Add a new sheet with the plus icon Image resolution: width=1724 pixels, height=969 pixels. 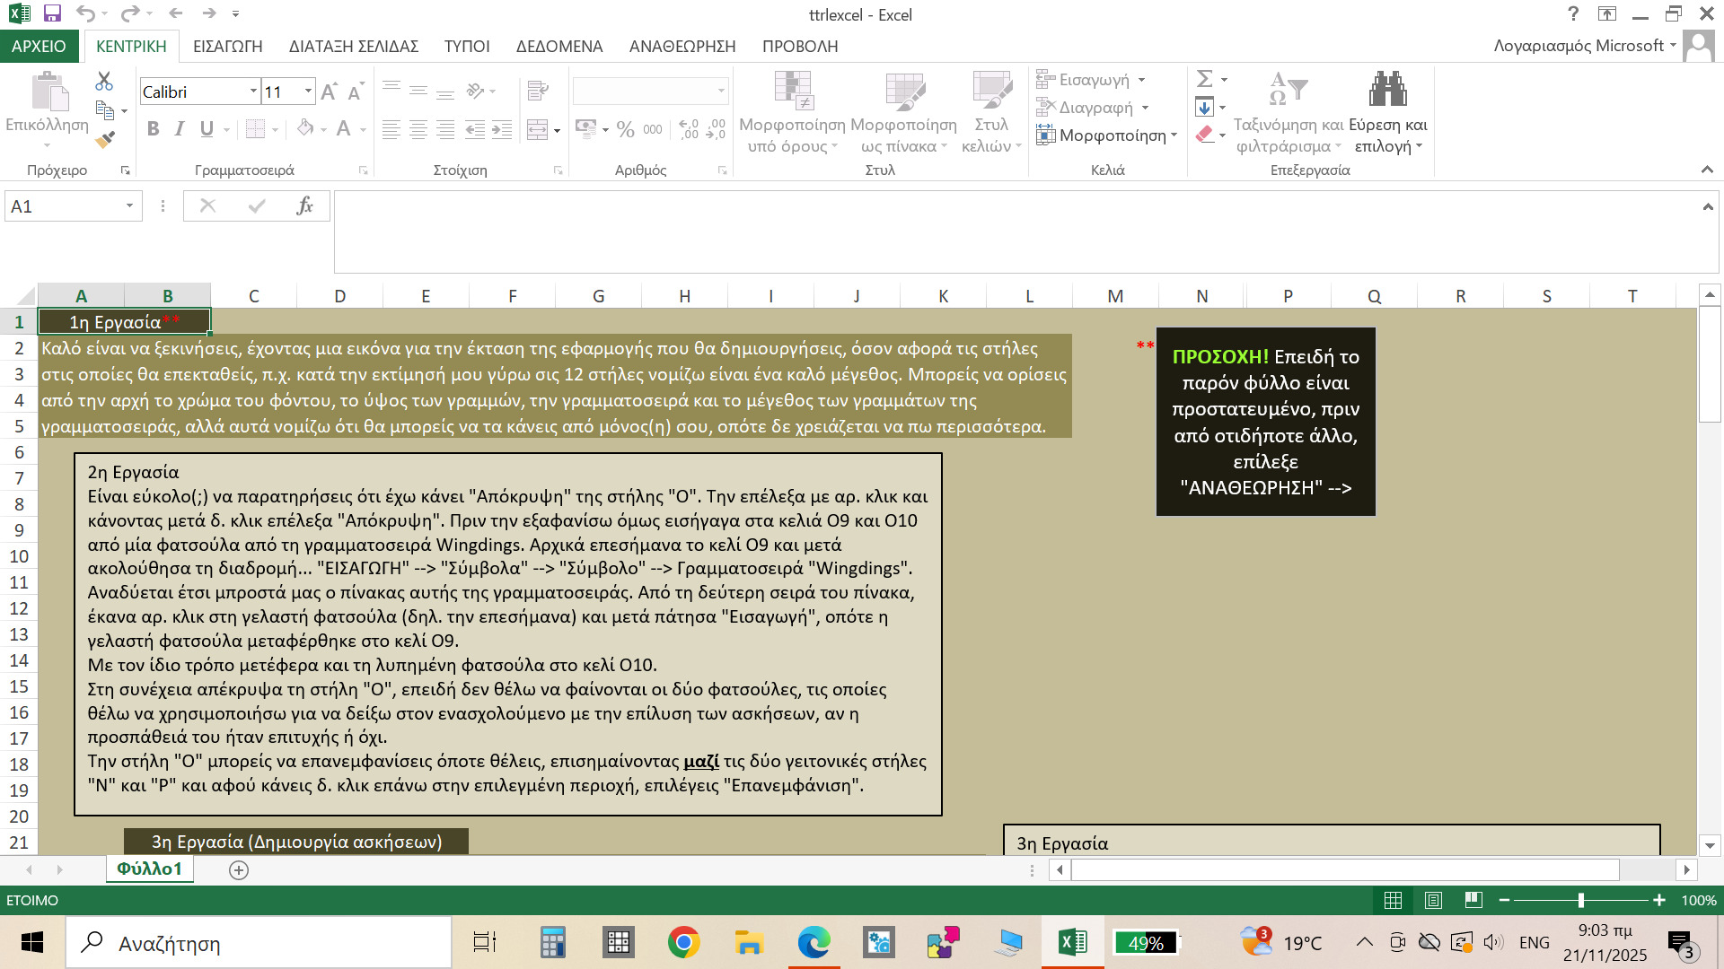click(239, 869)
